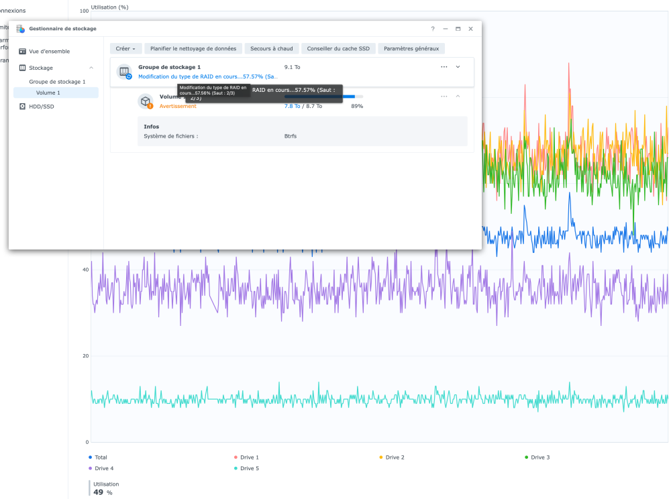The height and width of the screenshot is (499, 671).
Task: Open the three-dot menu for the Volume row
Action: pyautogui.click(x=444, y=97)
